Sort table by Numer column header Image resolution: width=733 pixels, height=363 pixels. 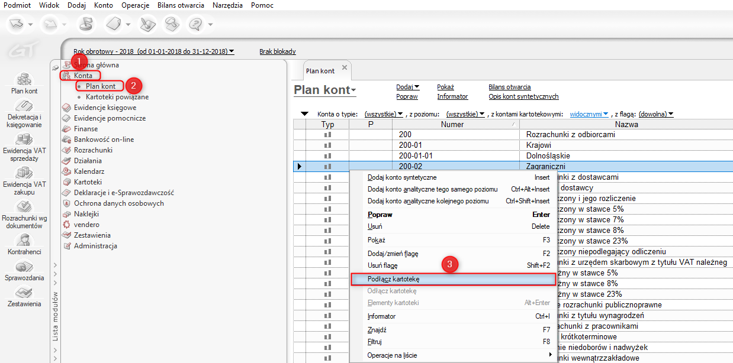(452, 124)
